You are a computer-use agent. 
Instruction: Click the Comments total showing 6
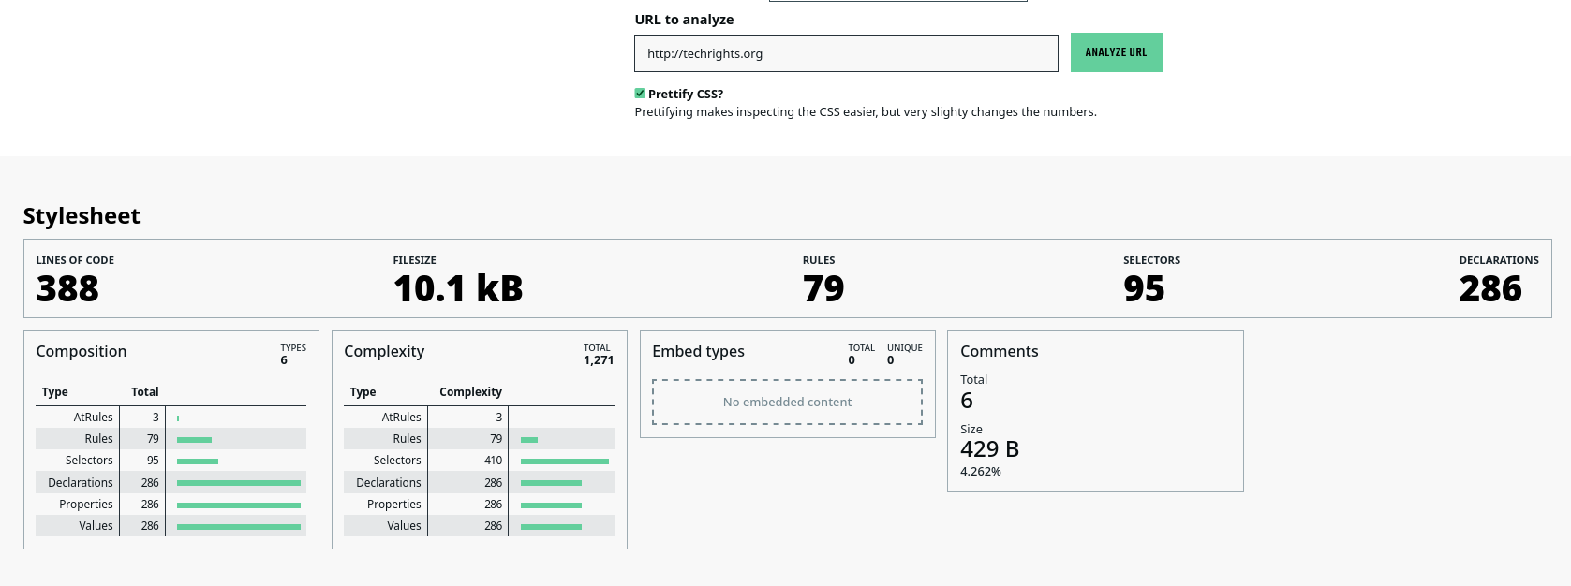pos(966,400)
